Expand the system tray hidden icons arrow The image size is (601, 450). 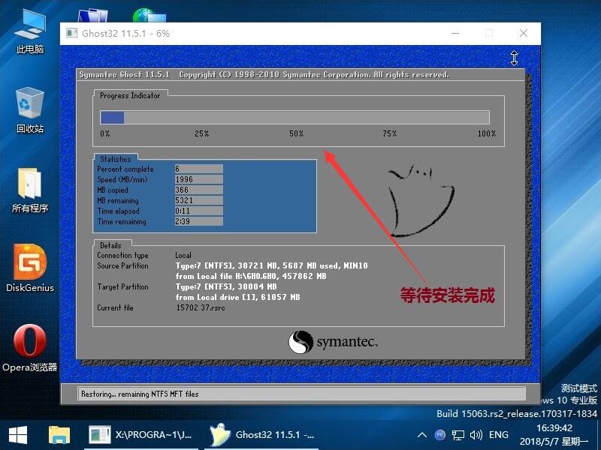(x=422, y=435)
